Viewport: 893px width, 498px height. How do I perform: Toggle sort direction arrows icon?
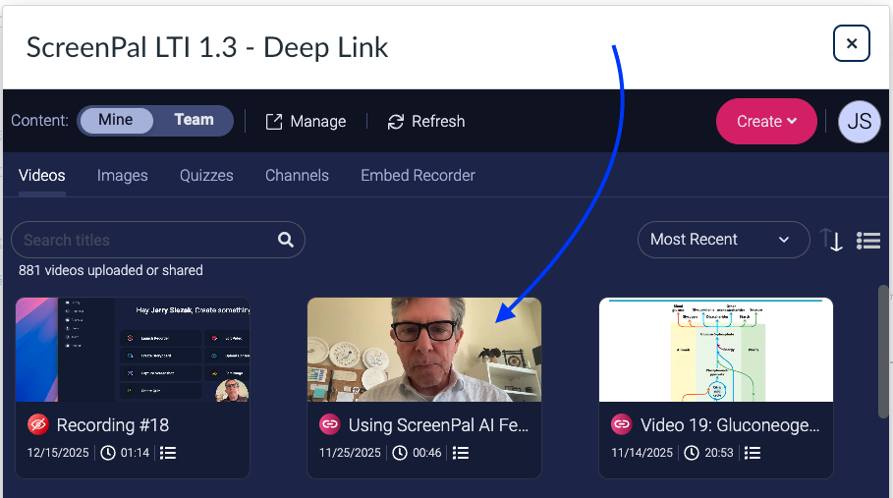(831, 240)
